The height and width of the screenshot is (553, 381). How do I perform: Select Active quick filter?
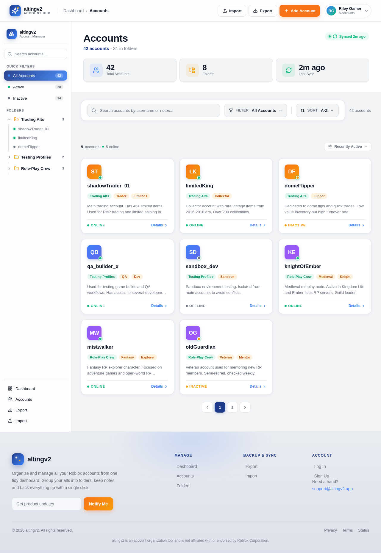[35, 87]
